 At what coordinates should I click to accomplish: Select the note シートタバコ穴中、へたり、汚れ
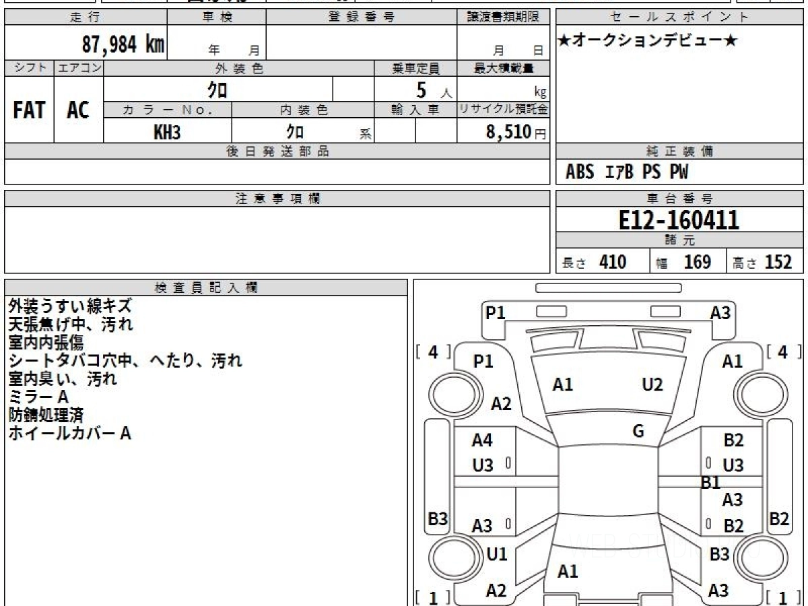pos(125,361)
